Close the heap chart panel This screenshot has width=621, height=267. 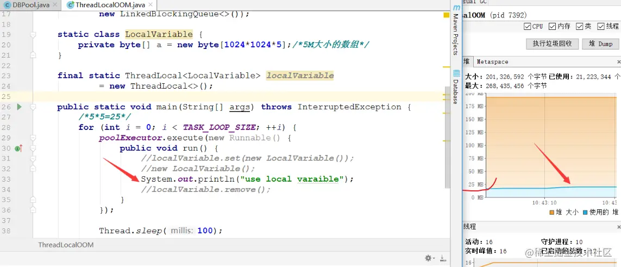619,62
